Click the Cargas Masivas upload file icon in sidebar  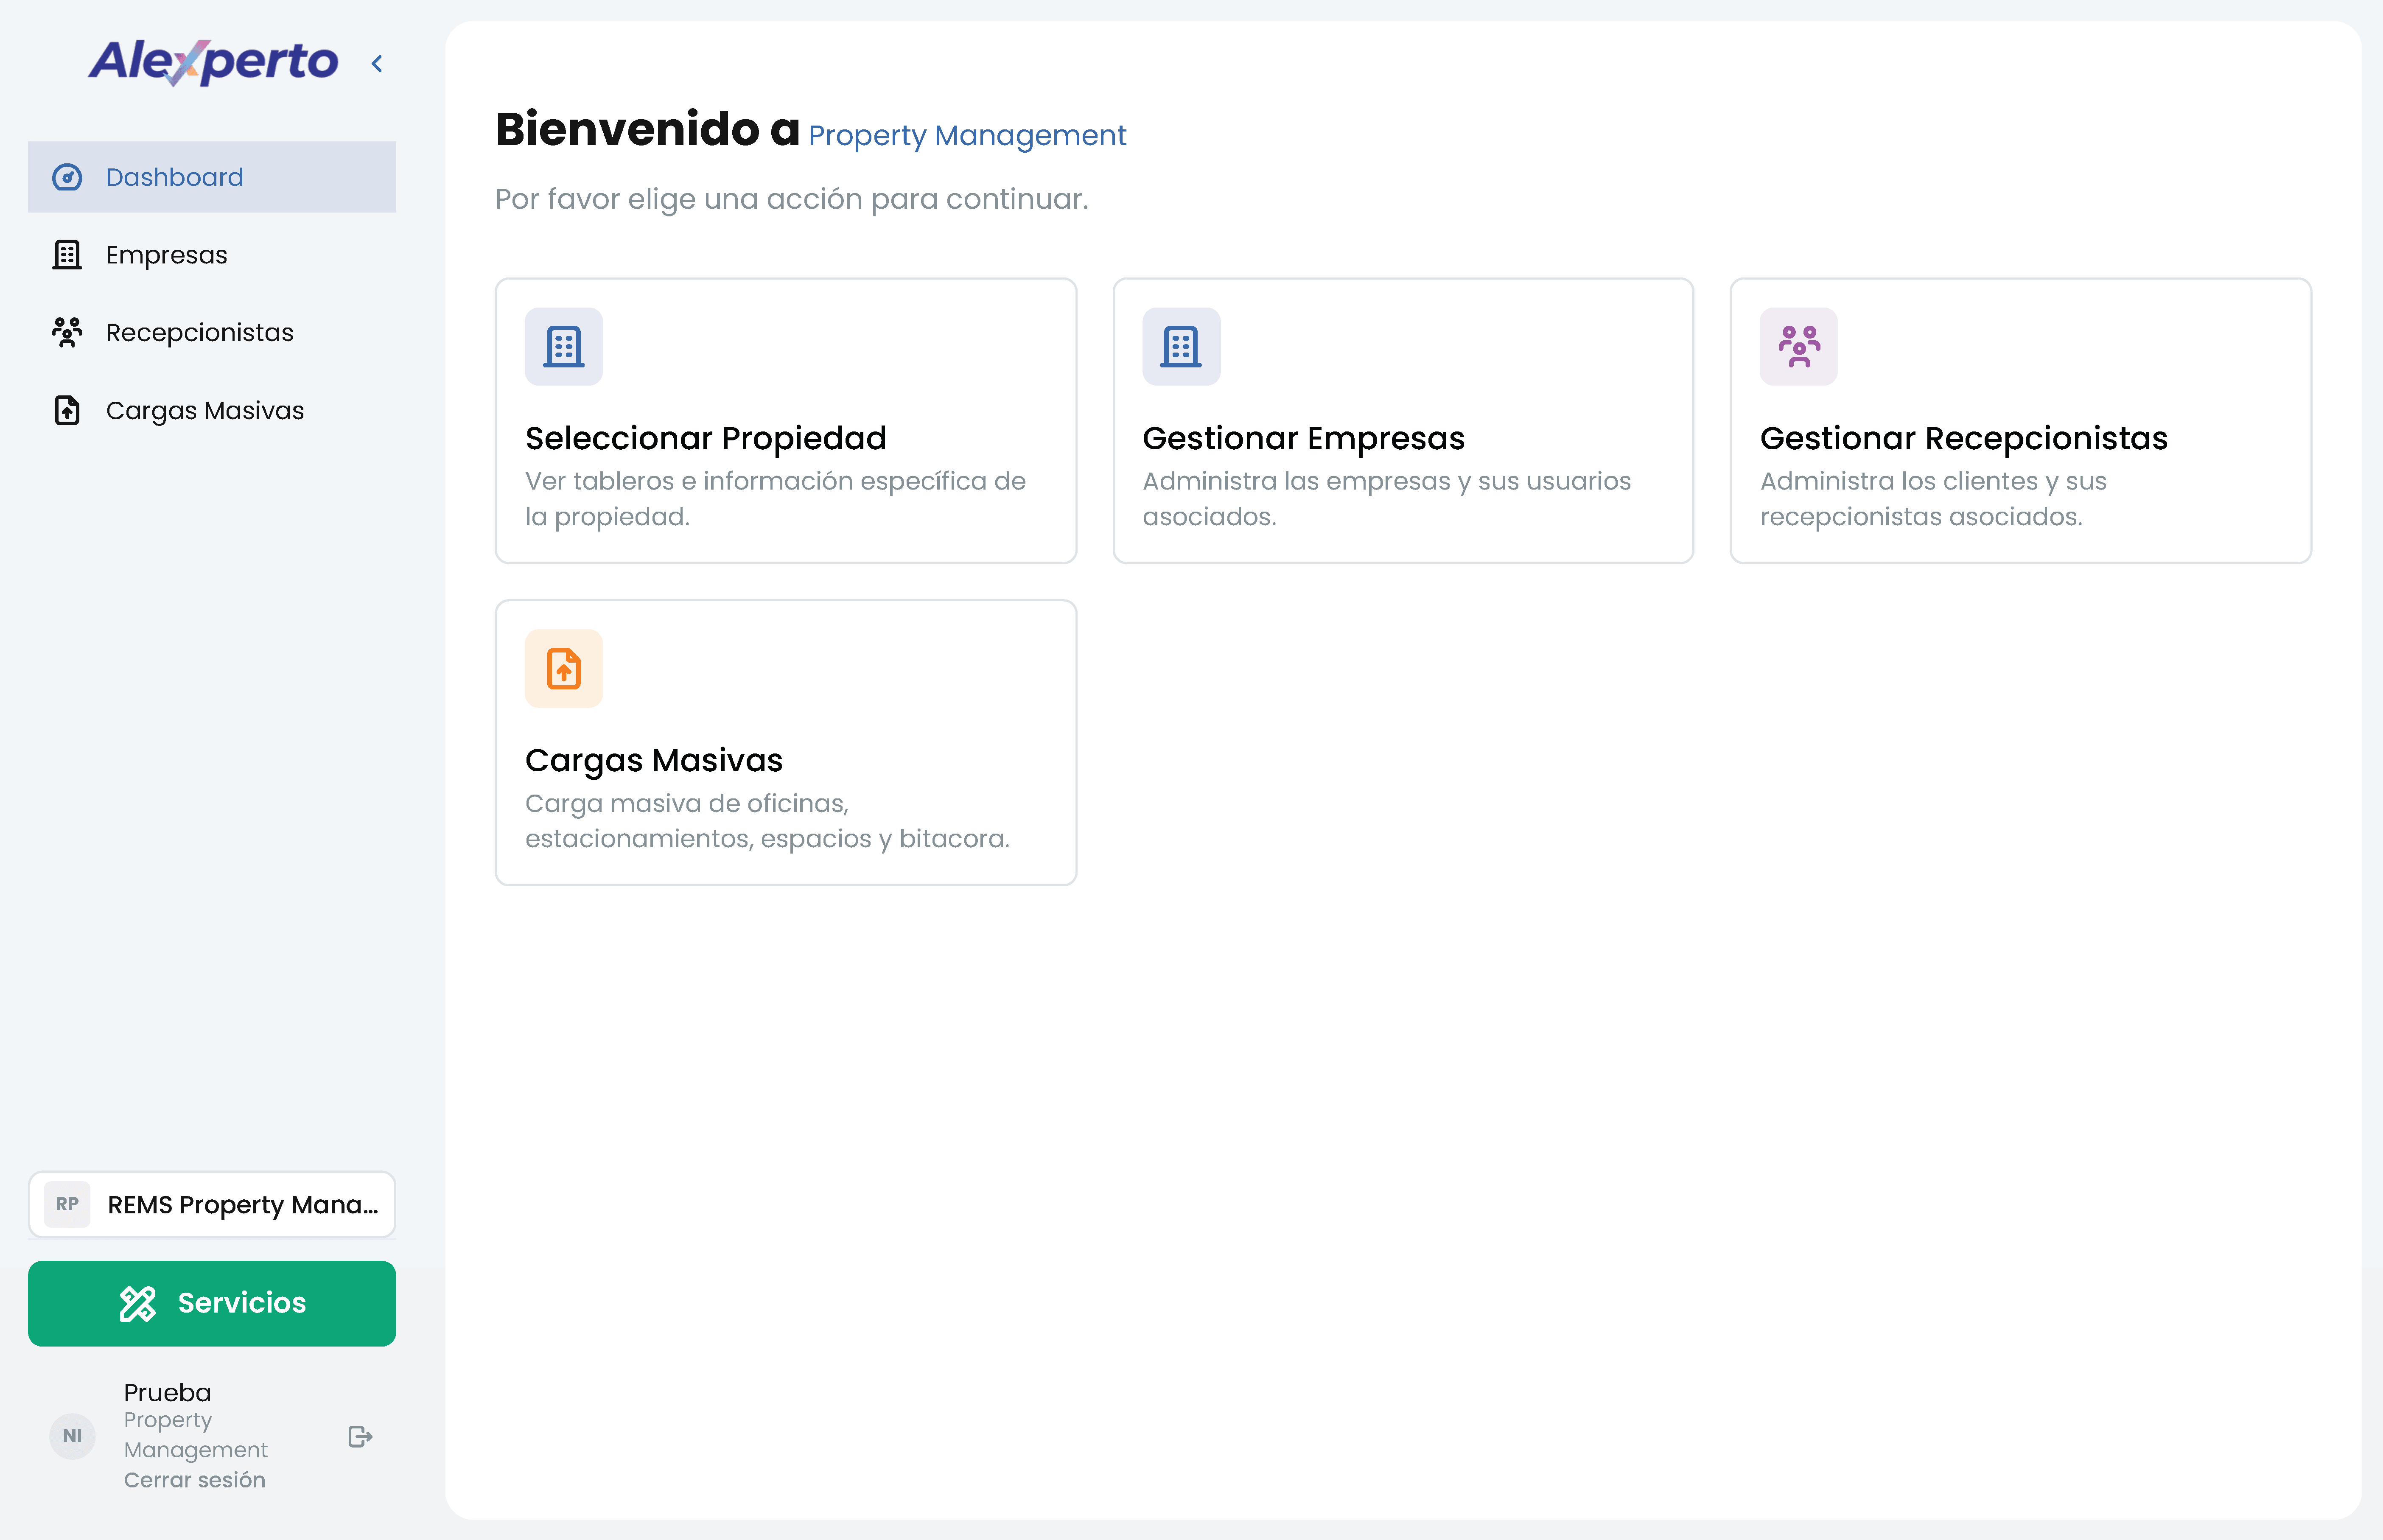[67, 410]
